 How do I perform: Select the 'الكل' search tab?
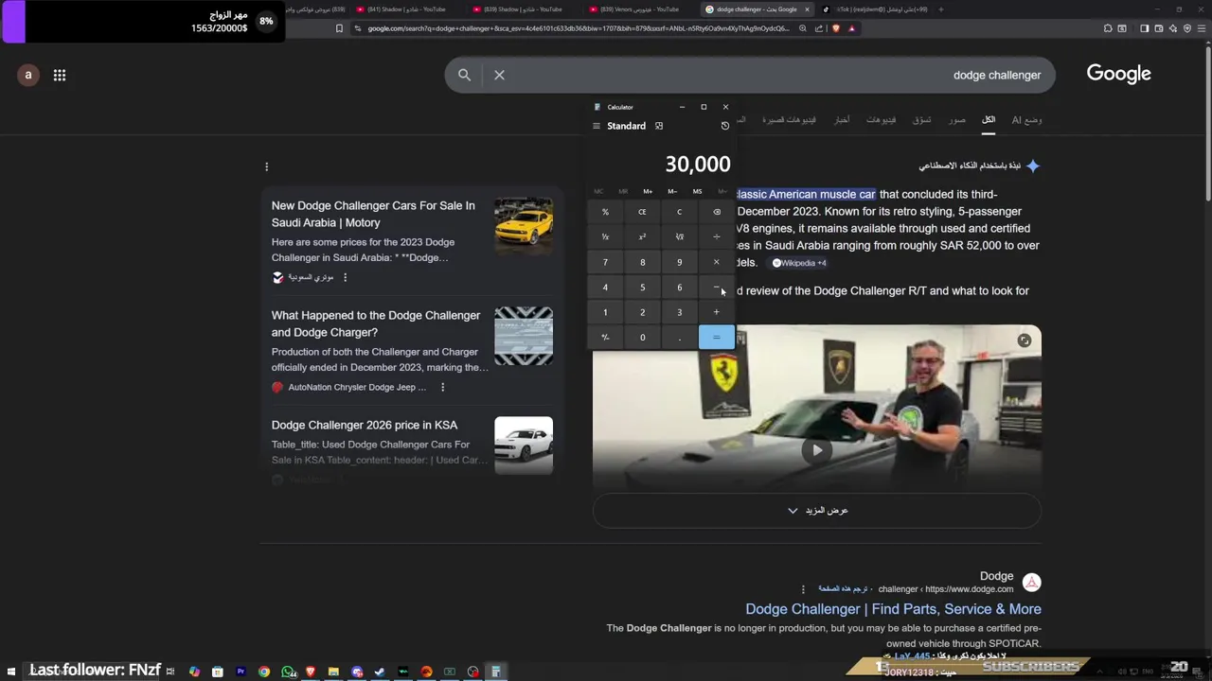988,119
